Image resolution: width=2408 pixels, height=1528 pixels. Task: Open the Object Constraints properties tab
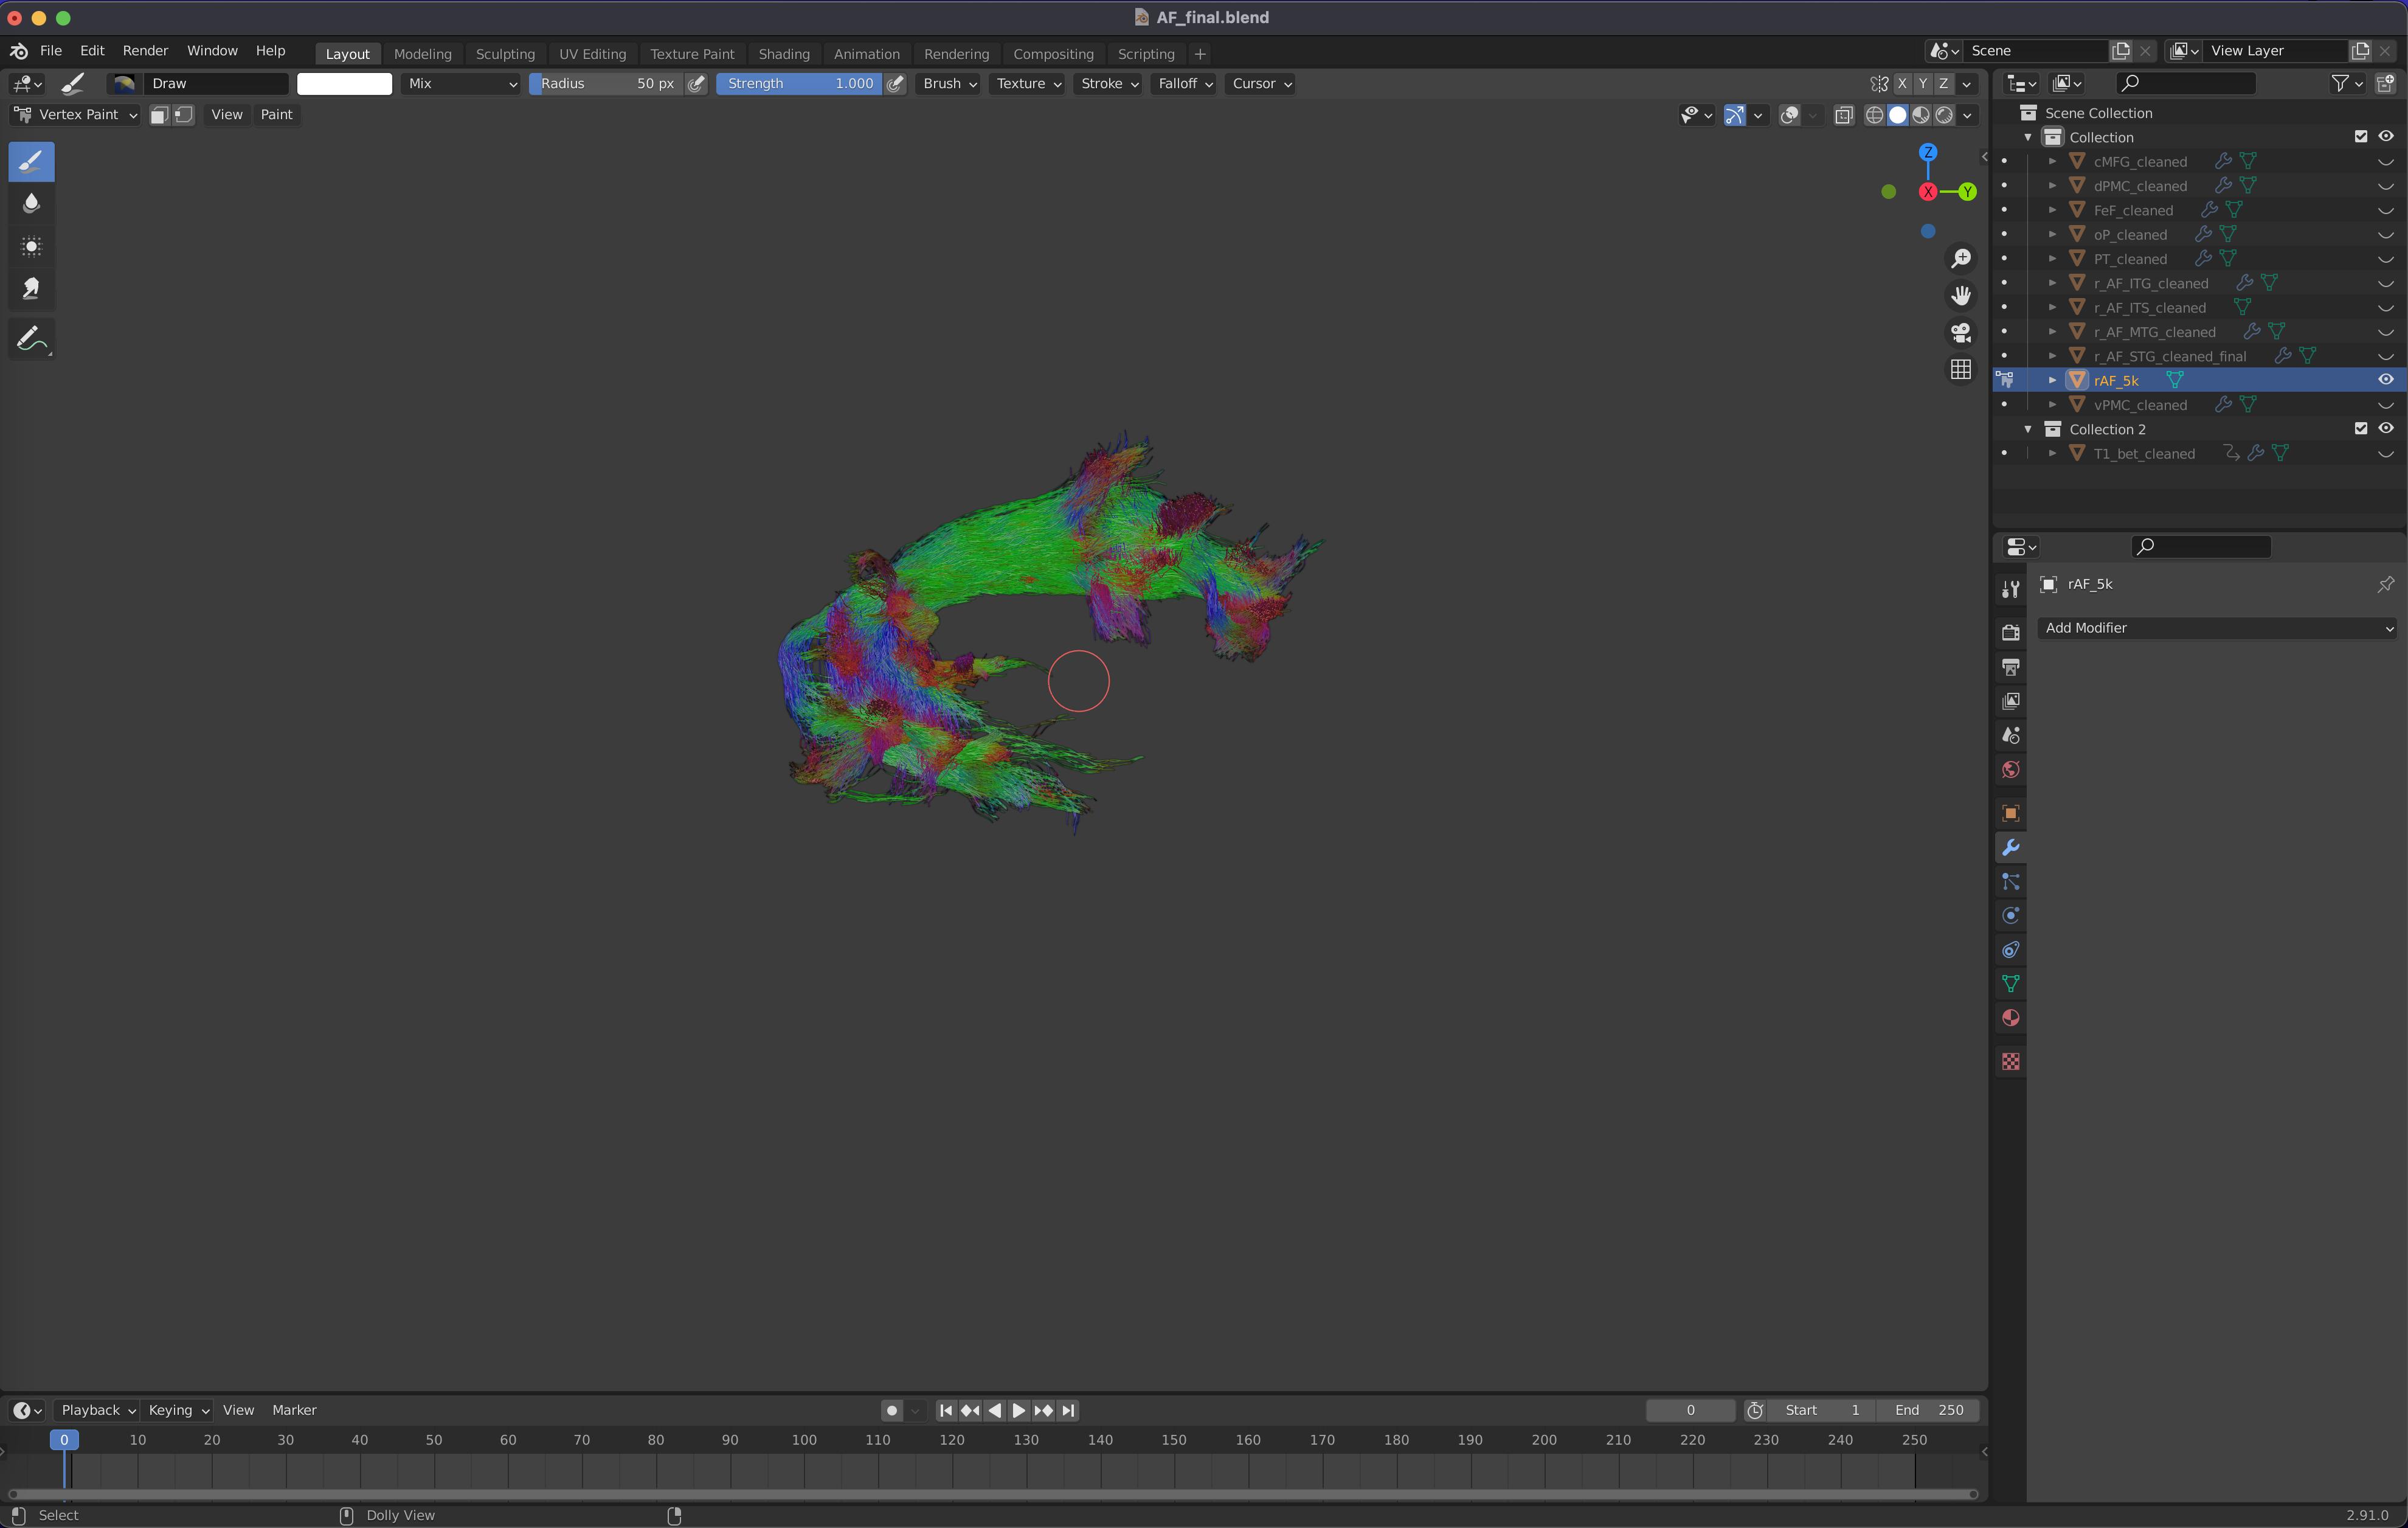coord(2010,950)
